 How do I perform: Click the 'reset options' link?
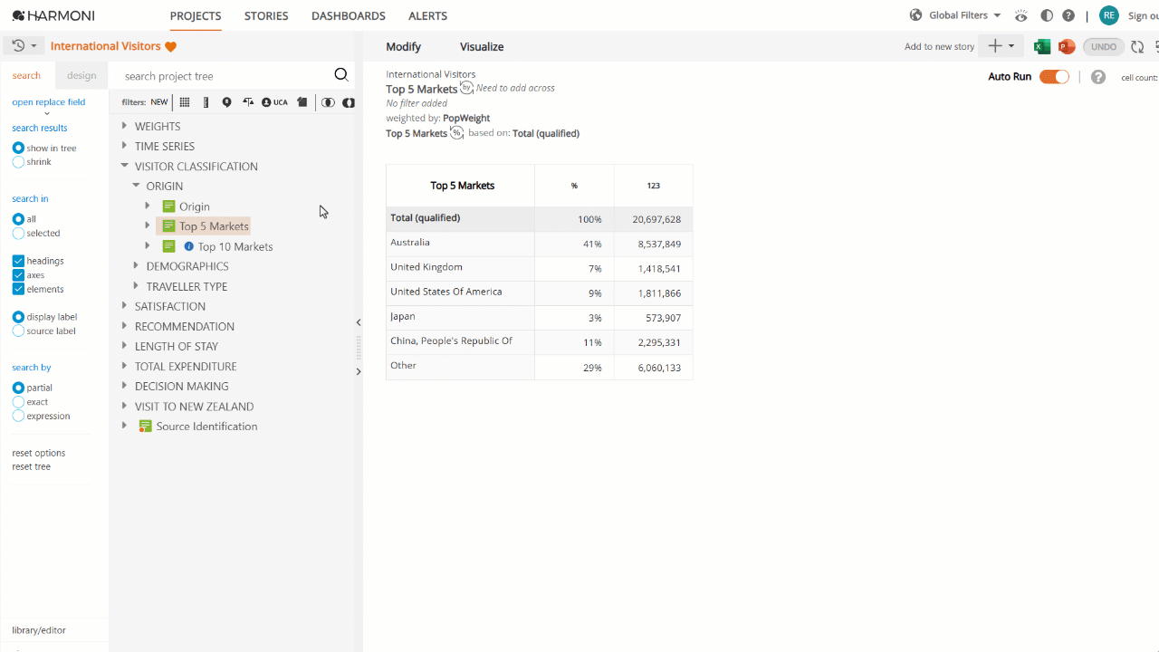pyautogui.click(x=39, y=453)
